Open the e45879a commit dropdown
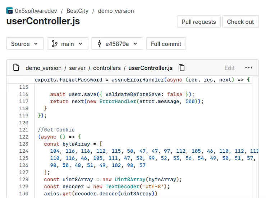This screenshot has height=198, width=266. pos(117,44)
